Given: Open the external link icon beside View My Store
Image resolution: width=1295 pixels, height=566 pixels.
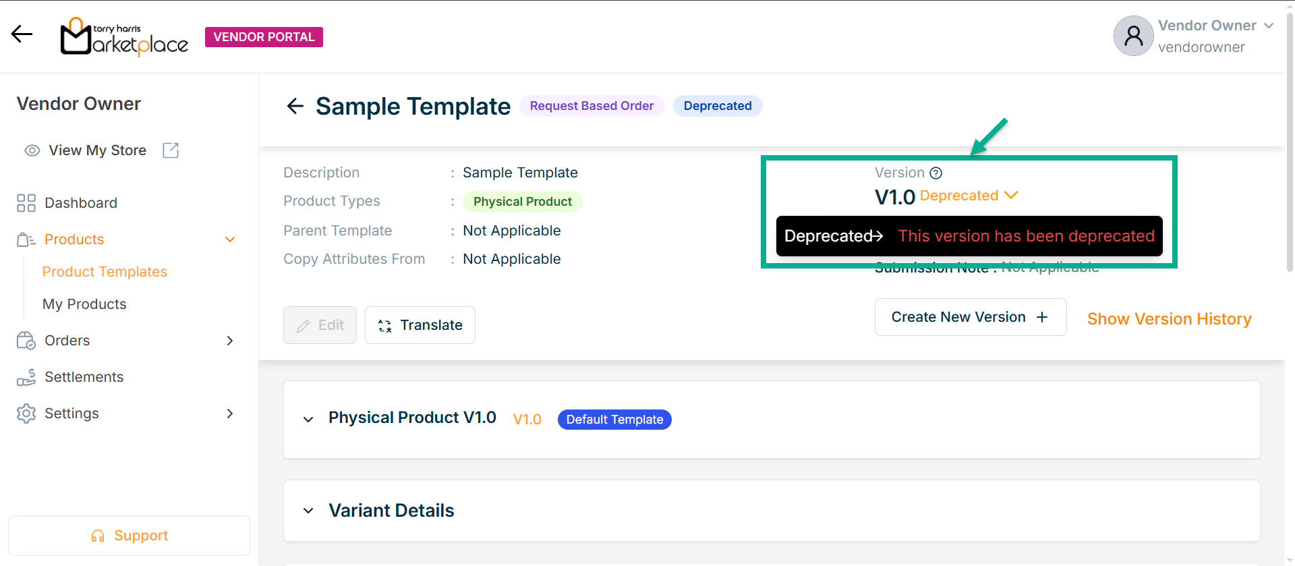Looking at the screenshot, I should [x=171, y=150].
